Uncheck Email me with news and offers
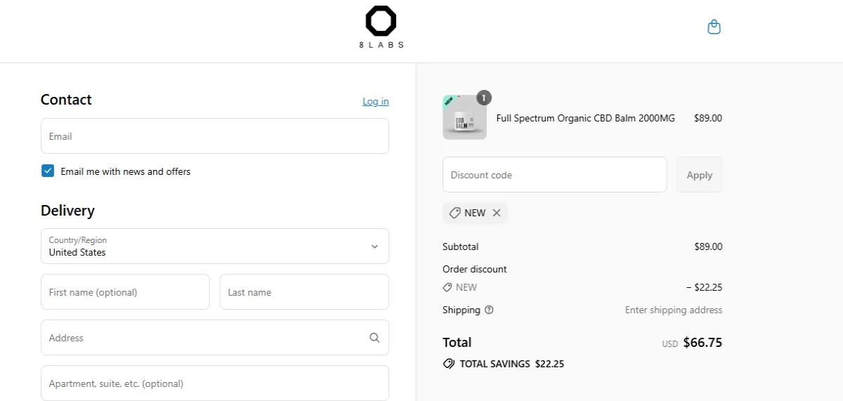 point(48,171)
